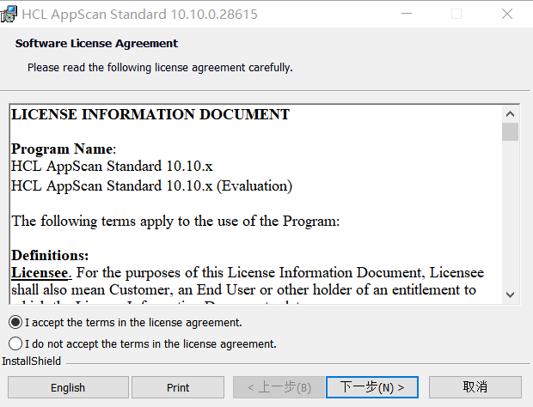This screenshot has height=407, width=533.
Task: Minimize the installer window
Action: point(407,14)
